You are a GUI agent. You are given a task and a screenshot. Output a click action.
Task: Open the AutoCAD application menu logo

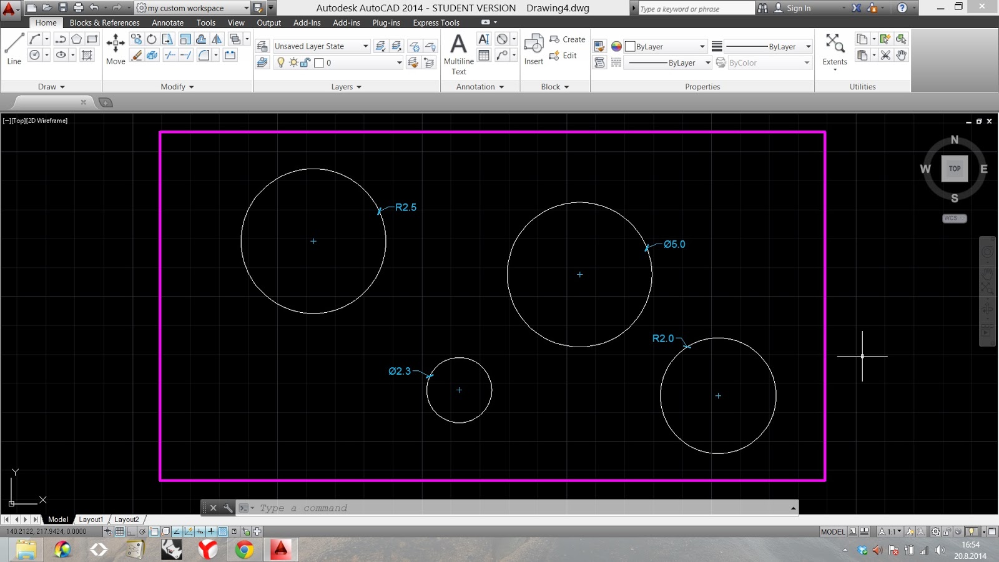(9, 9)
